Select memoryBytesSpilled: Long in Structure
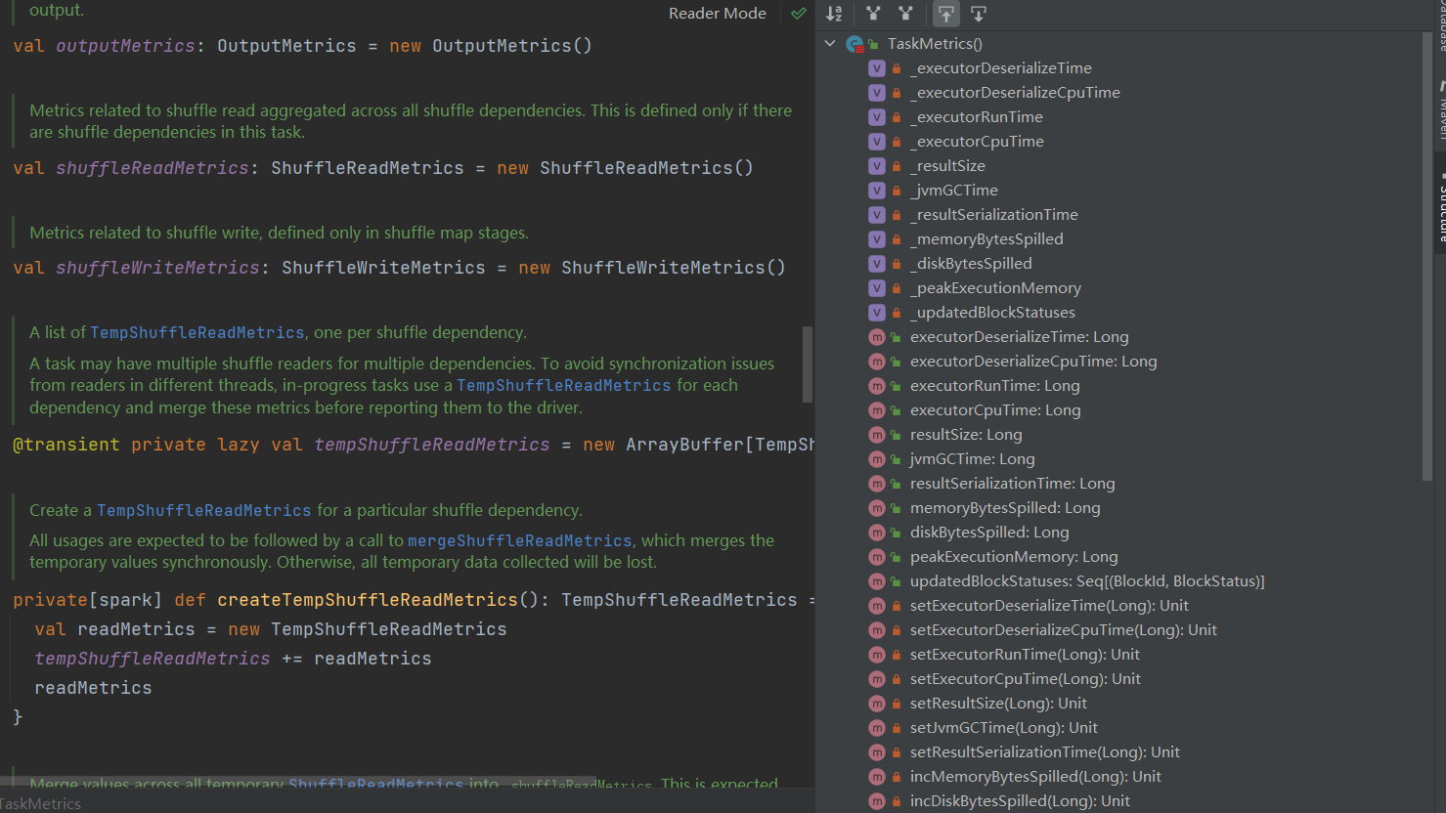 point(1005,508)
